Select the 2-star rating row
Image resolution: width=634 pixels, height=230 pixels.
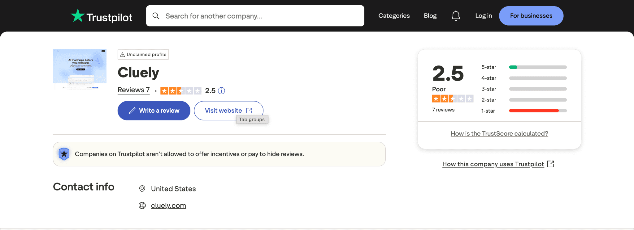524,100
